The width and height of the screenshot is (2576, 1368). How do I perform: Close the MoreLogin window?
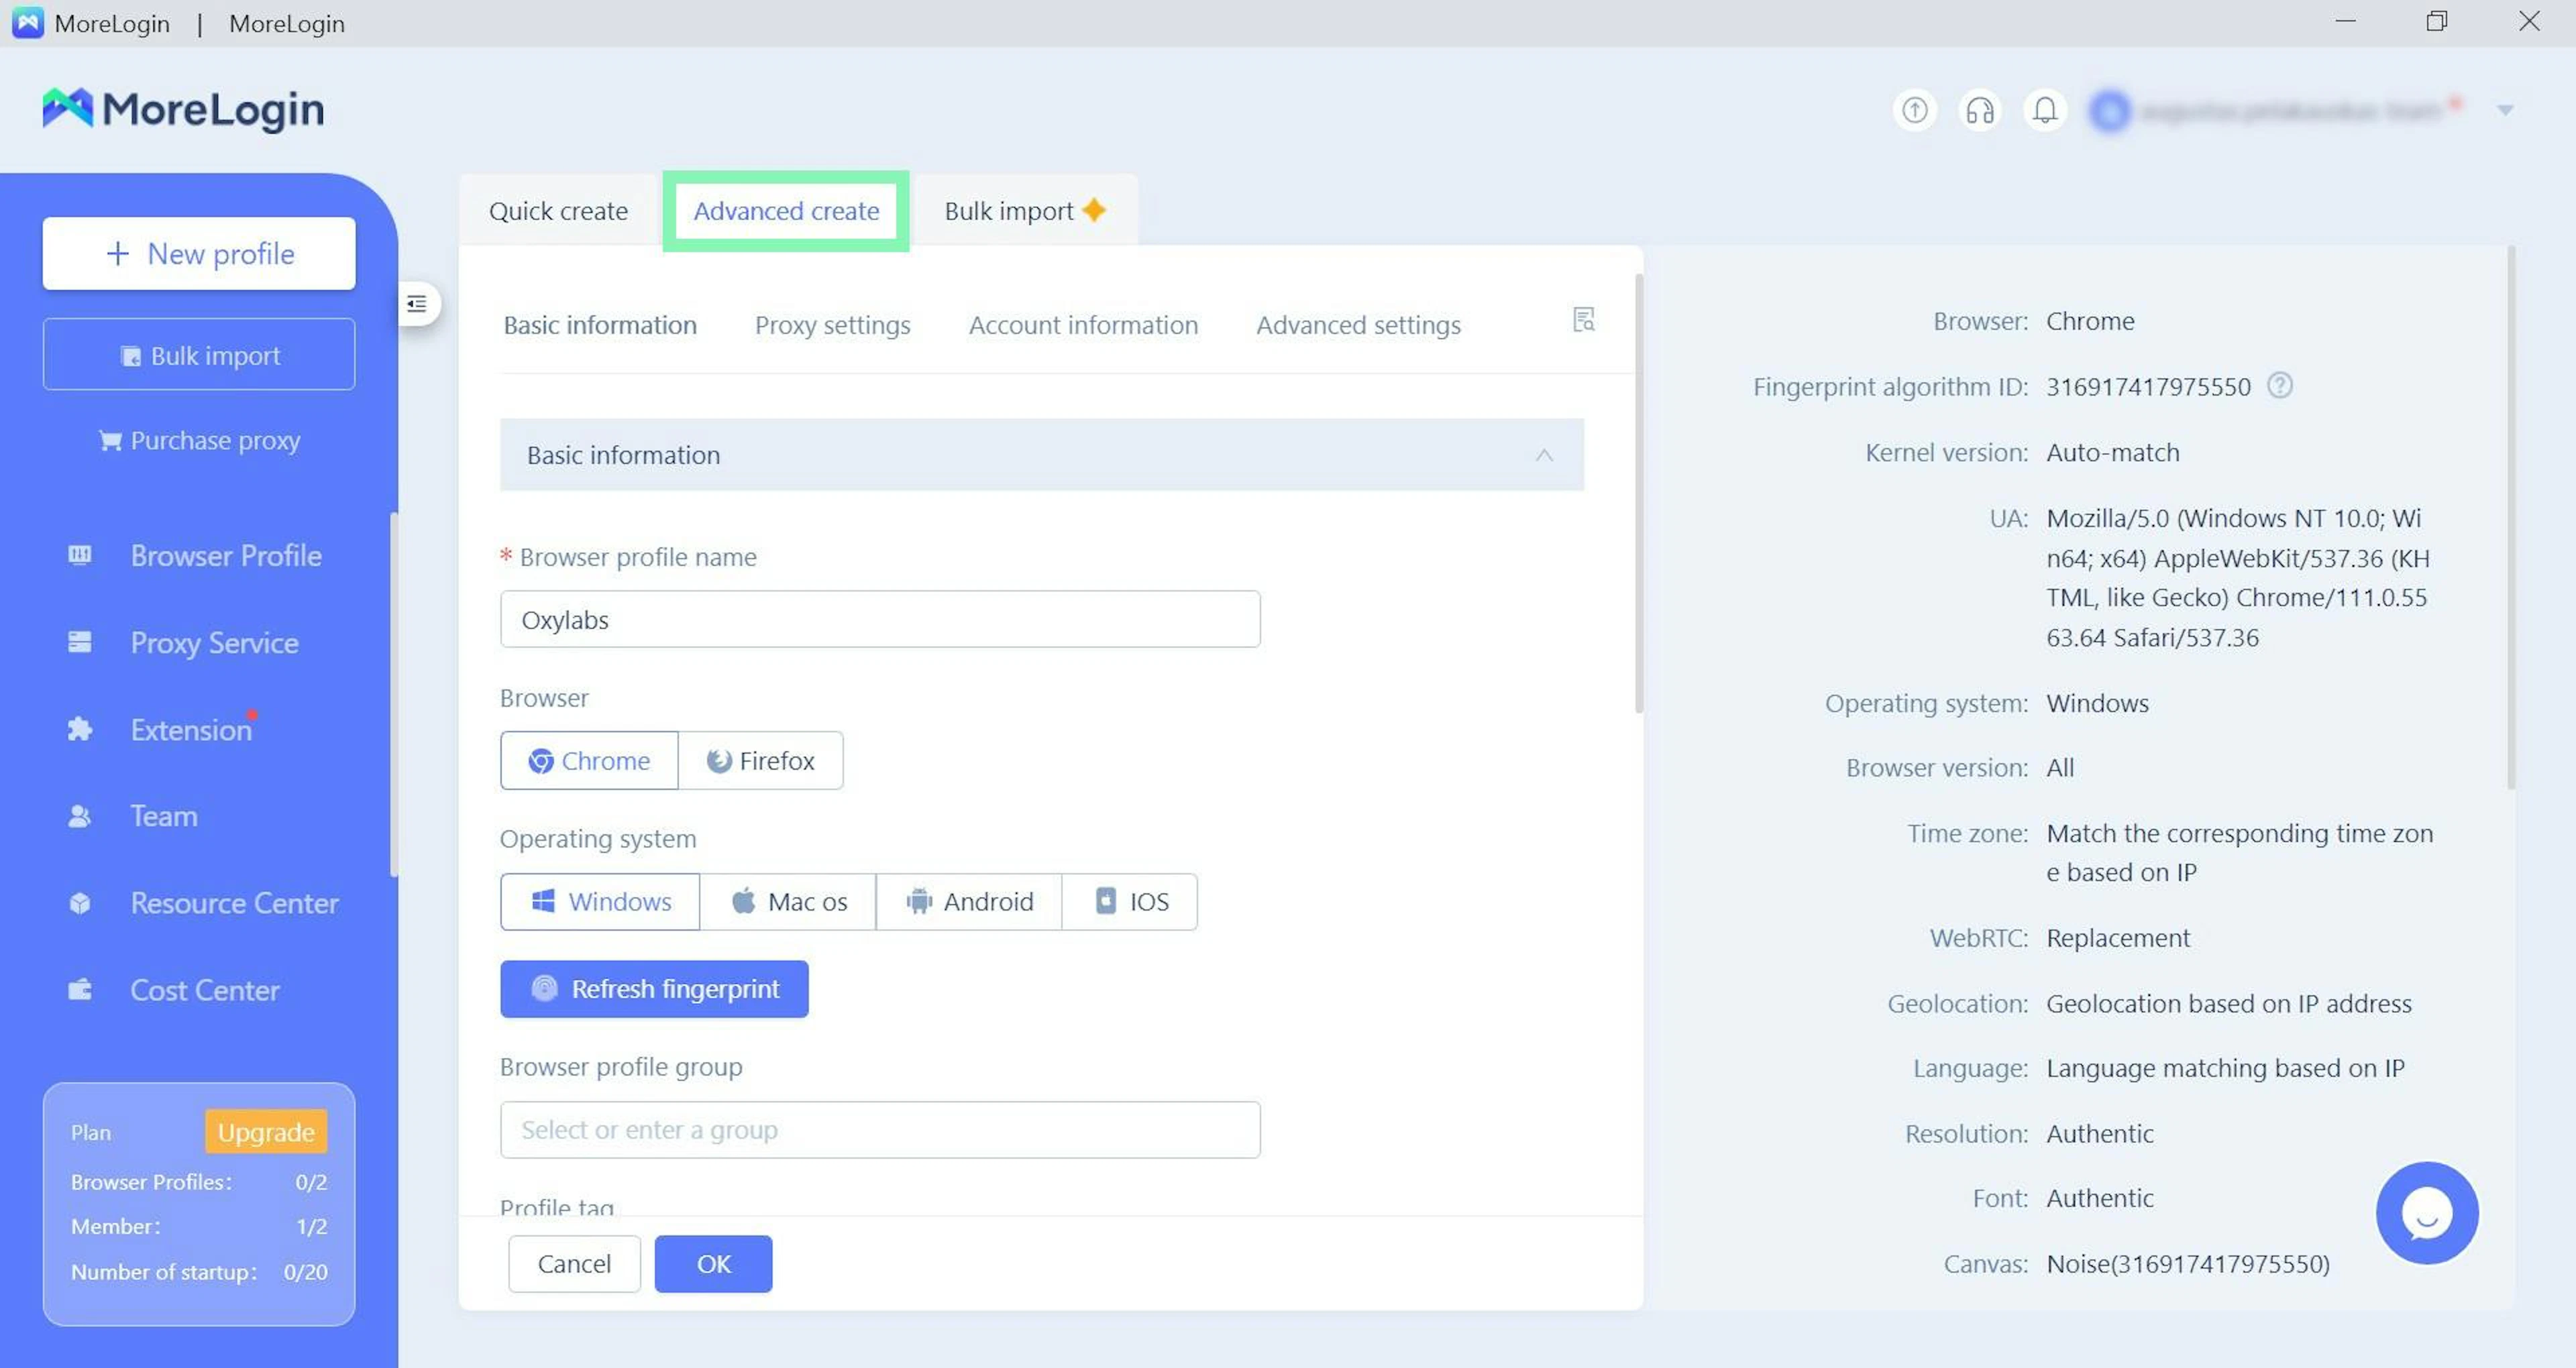(2529, 22)
